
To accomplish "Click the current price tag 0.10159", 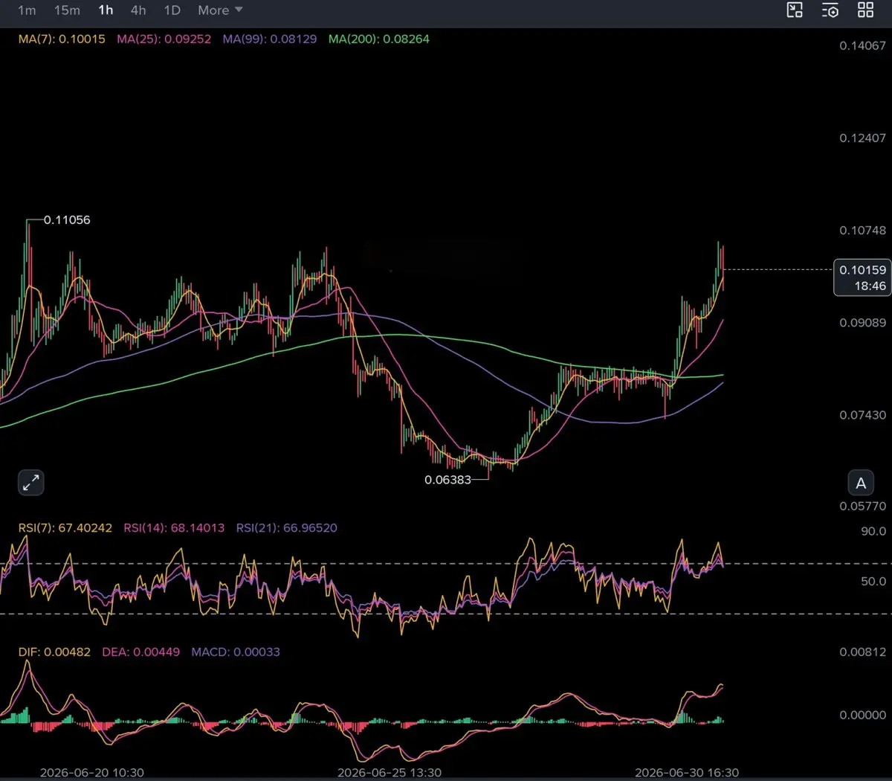I will pyautogui.click(x=862, y=277).
